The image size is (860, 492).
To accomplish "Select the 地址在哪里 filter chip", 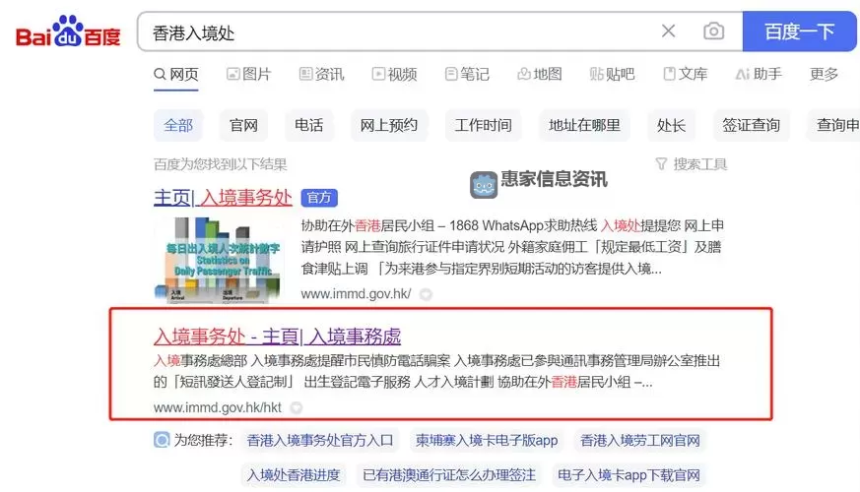I will click(584, 126).
